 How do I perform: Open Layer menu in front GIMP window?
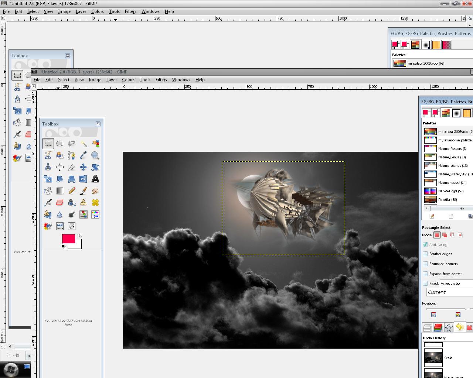(112, 80)
